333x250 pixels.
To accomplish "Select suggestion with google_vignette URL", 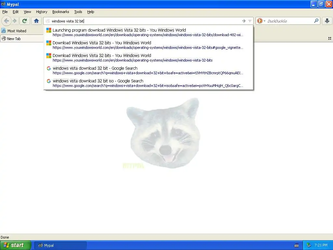I will pyautogui.click(x=148, y=45).
